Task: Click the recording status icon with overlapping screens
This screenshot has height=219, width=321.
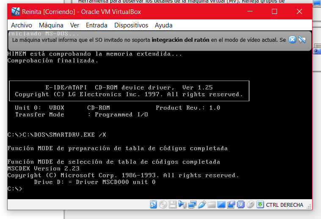Action: pyautogui.click(x=231, y=205)
